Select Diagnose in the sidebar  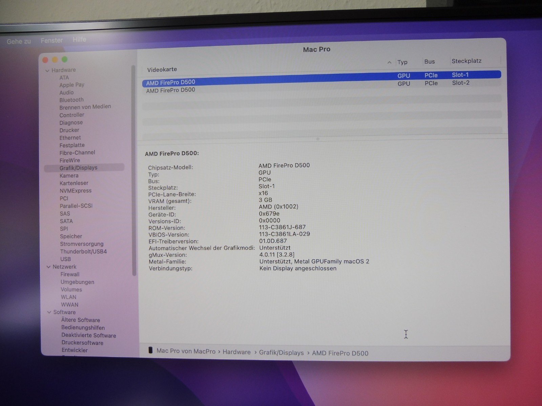point(71,122)
